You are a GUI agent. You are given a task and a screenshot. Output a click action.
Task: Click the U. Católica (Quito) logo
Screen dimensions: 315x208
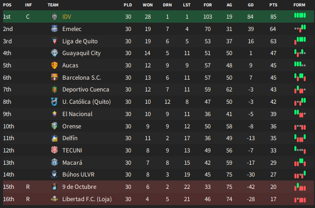click(54, 102)
